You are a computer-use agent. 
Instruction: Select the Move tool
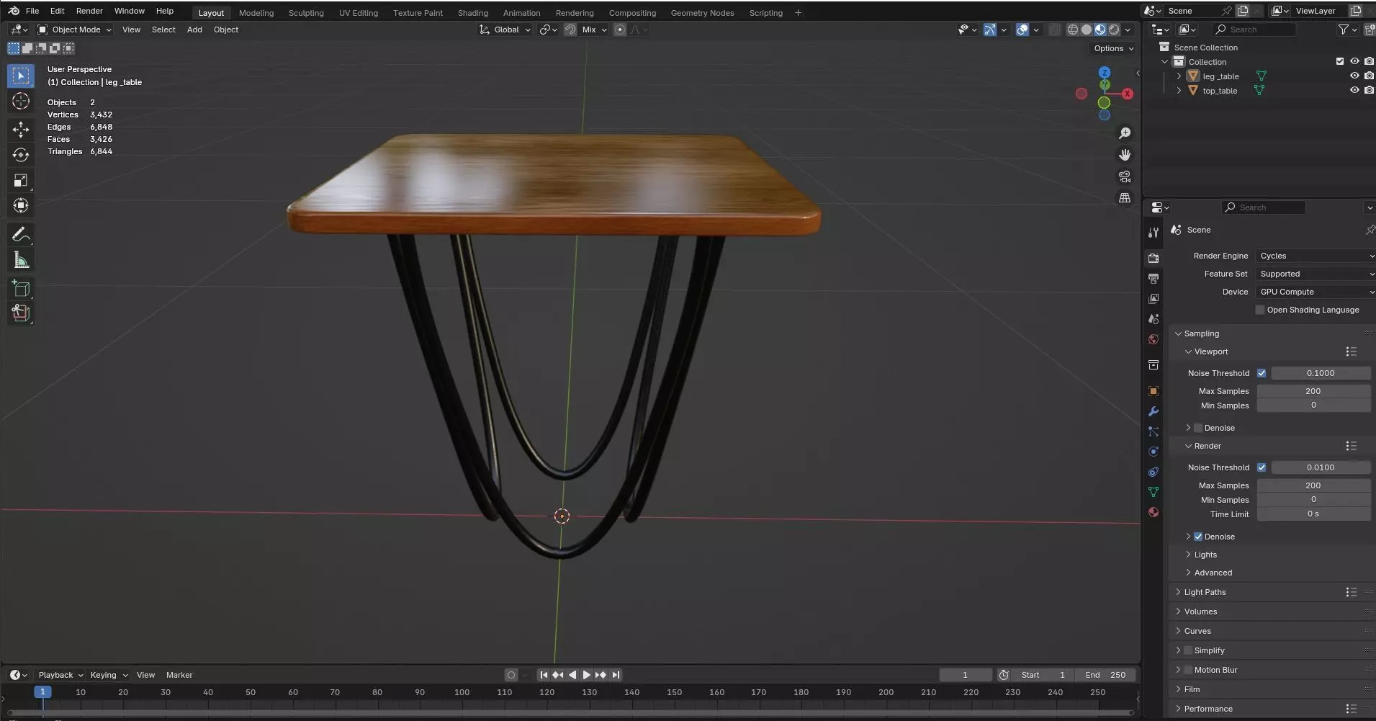tap(21, 129)
